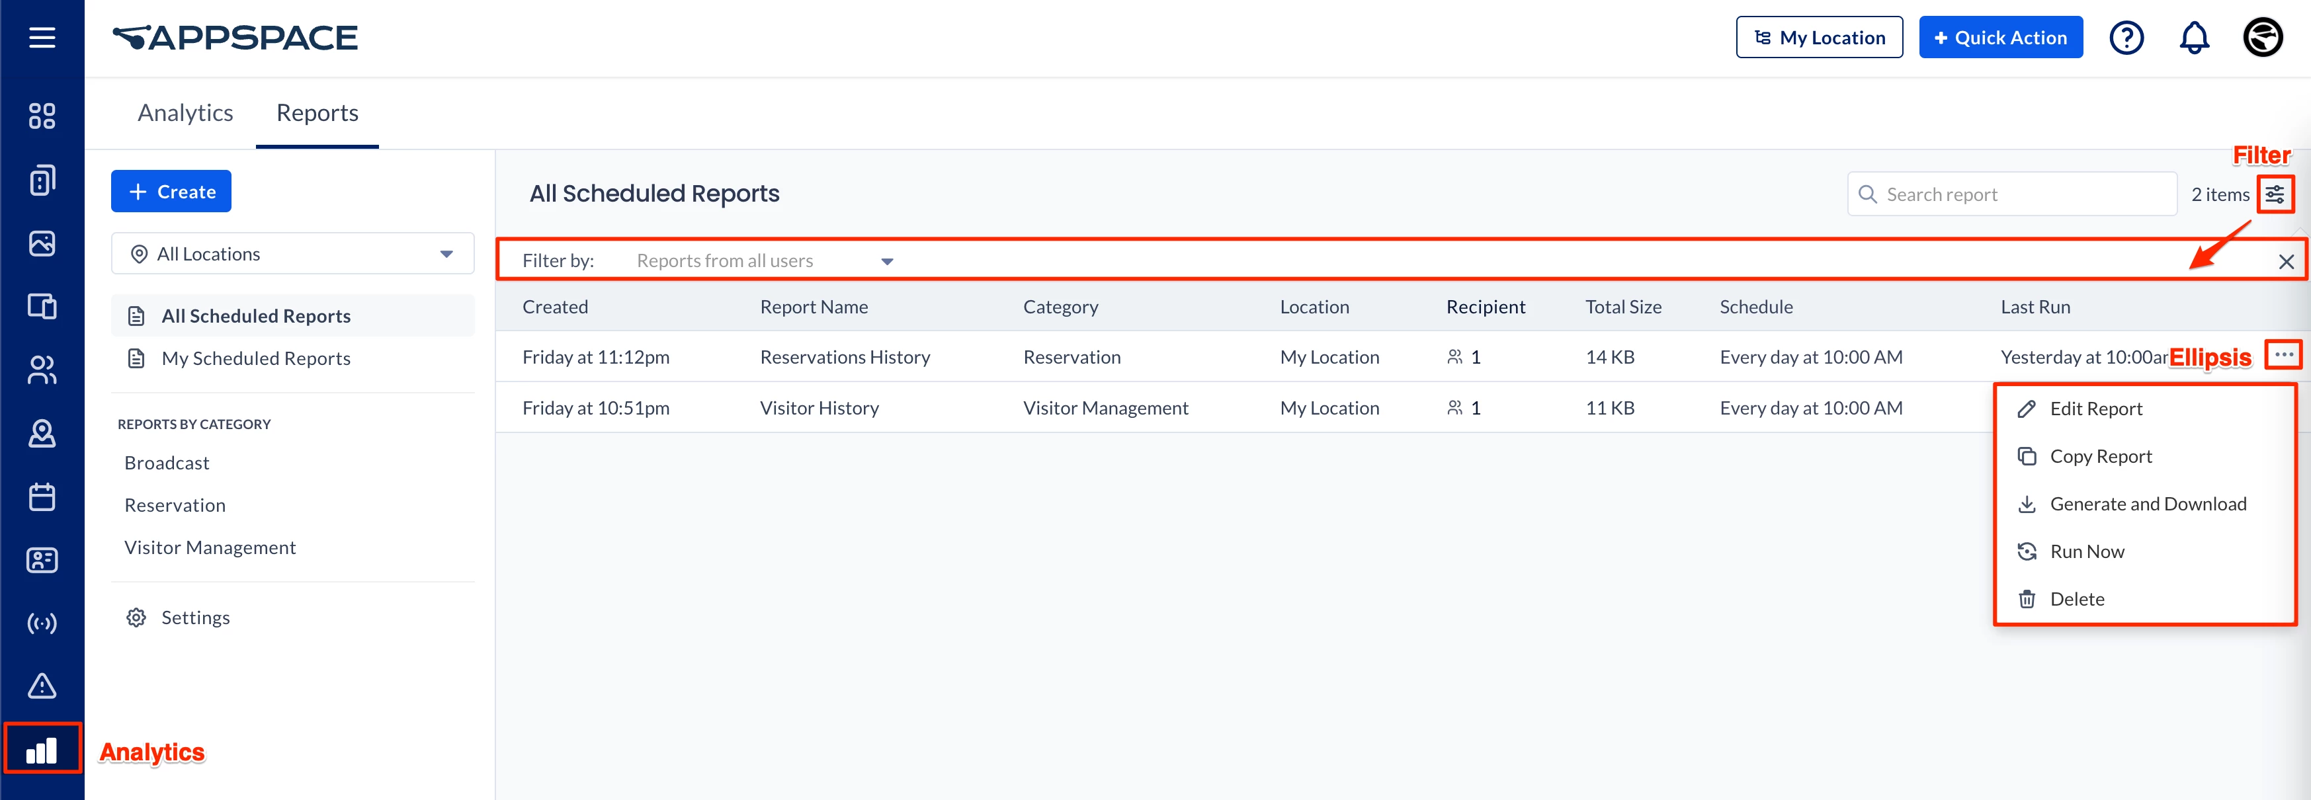Open the filter sliders icon

point(2274,194)
